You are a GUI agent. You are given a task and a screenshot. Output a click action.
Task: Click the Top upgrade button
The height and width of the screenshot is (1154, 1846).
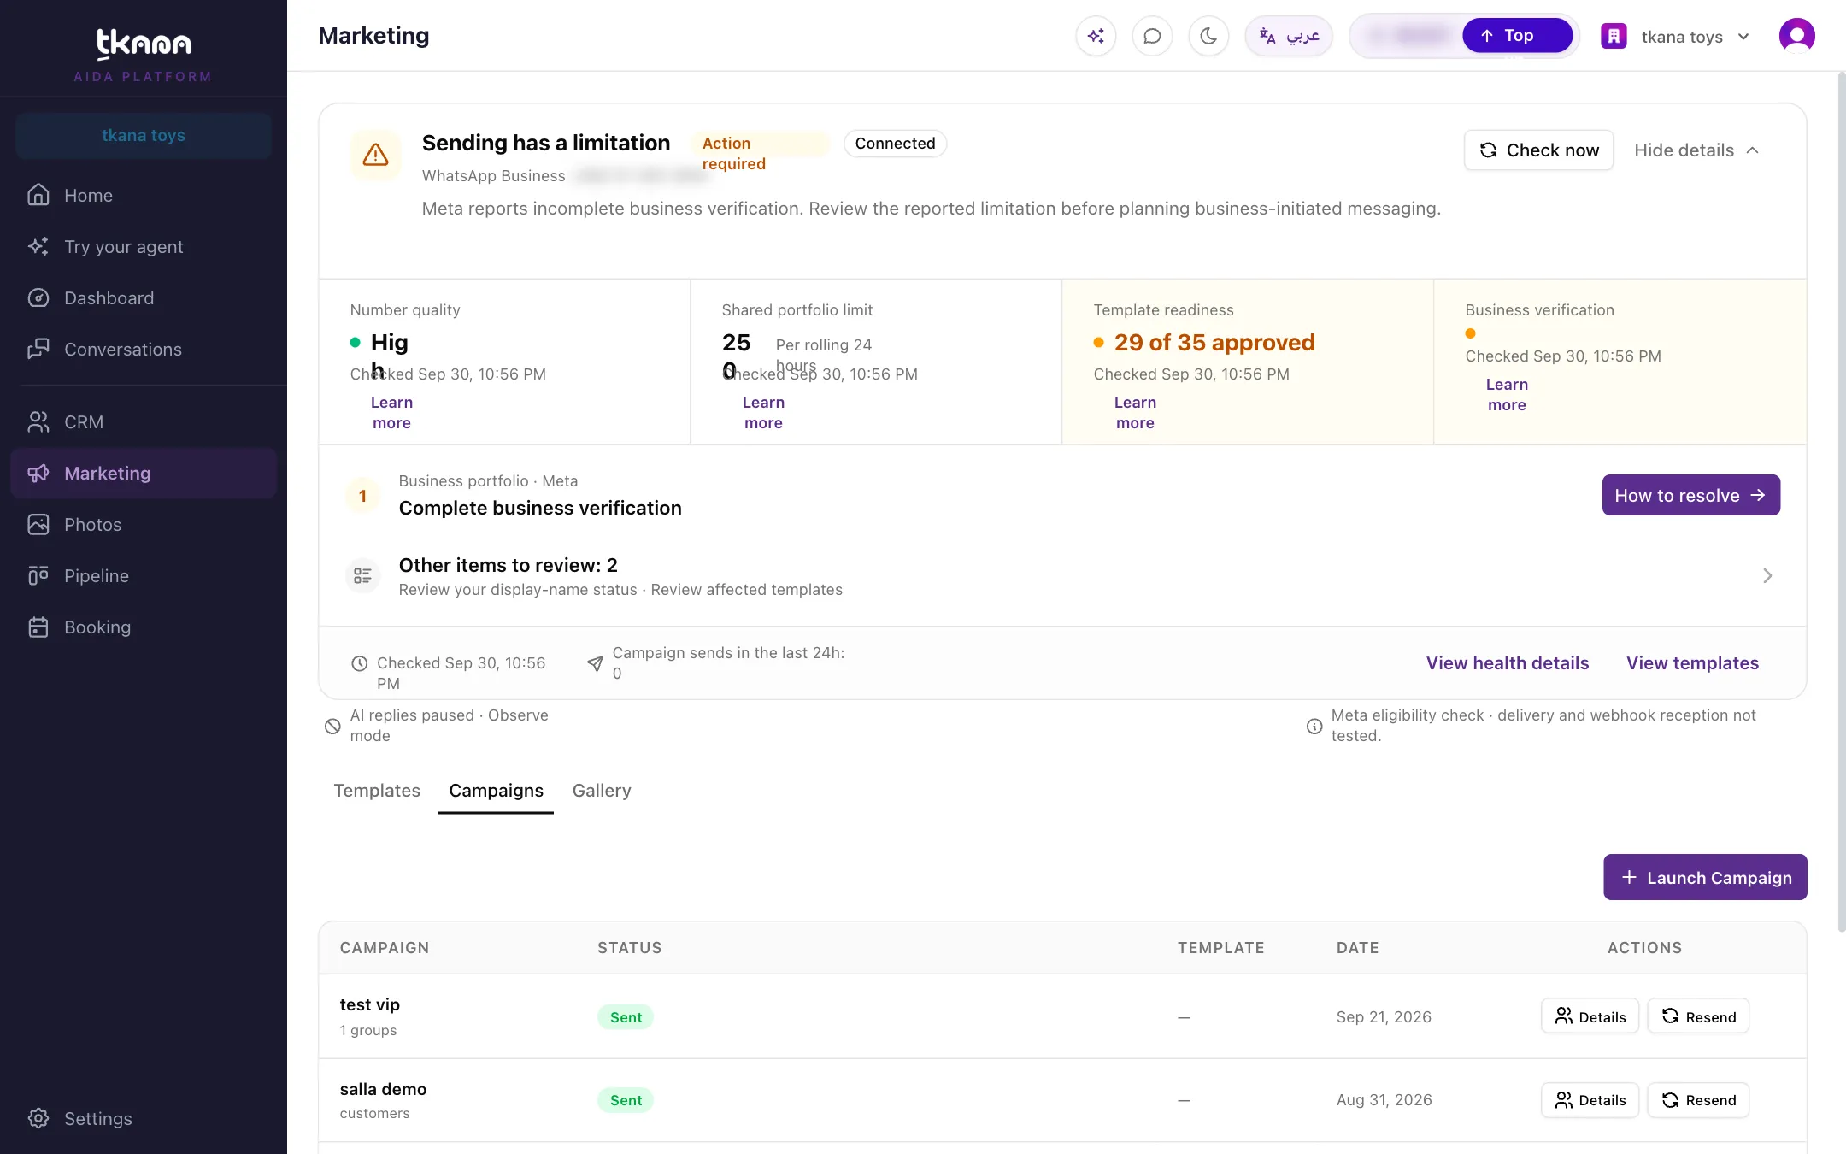click(x=1517, y=36)
